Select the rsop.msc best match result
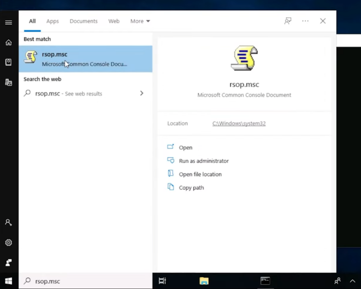Screen dimensions: 361x289 tap(85, 59)
